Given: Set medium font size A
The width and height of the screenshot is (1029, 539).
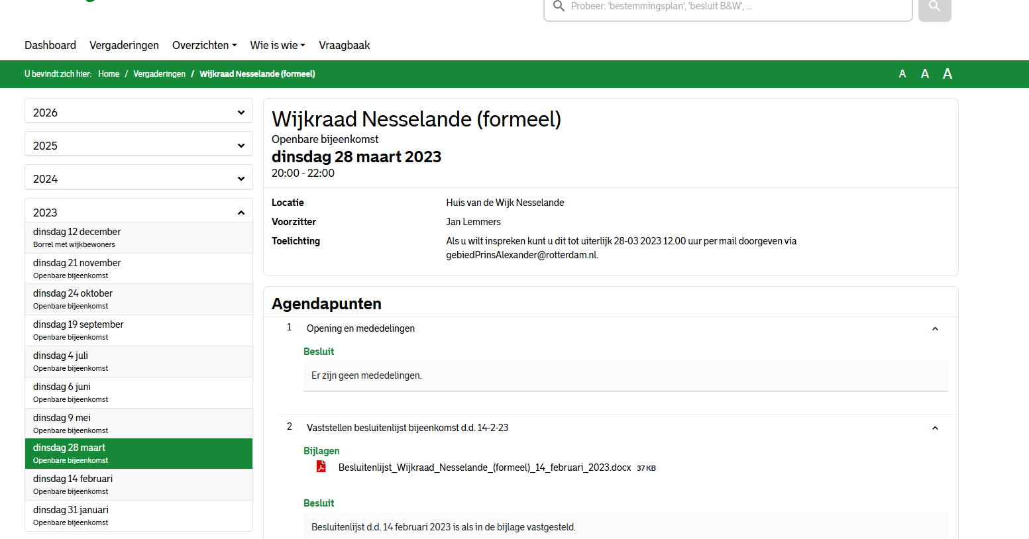Looking at the screenshot, I should (x=925, y=74).
